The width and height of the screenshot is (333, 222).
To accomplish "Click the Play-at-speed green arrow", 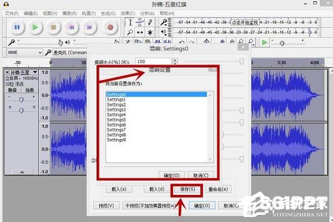I will pos(264,43).
